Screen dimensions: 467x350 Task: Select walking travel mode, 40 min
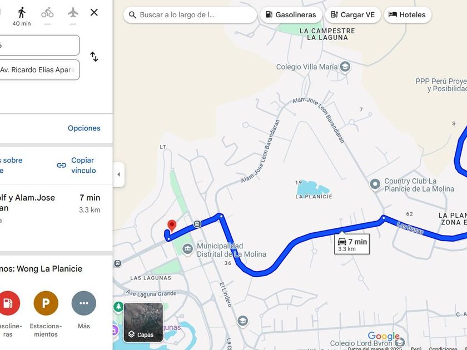click(22, 17)
